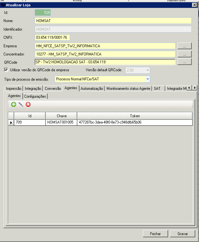Sort by the Chave column header

click(61, 116)
